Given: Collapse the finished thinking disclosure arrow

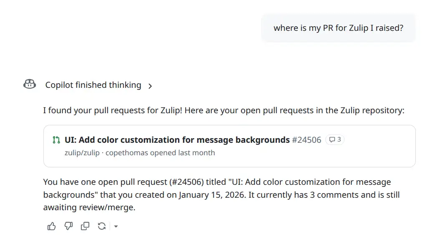Looking at the screenshot, I should (150, 85).
